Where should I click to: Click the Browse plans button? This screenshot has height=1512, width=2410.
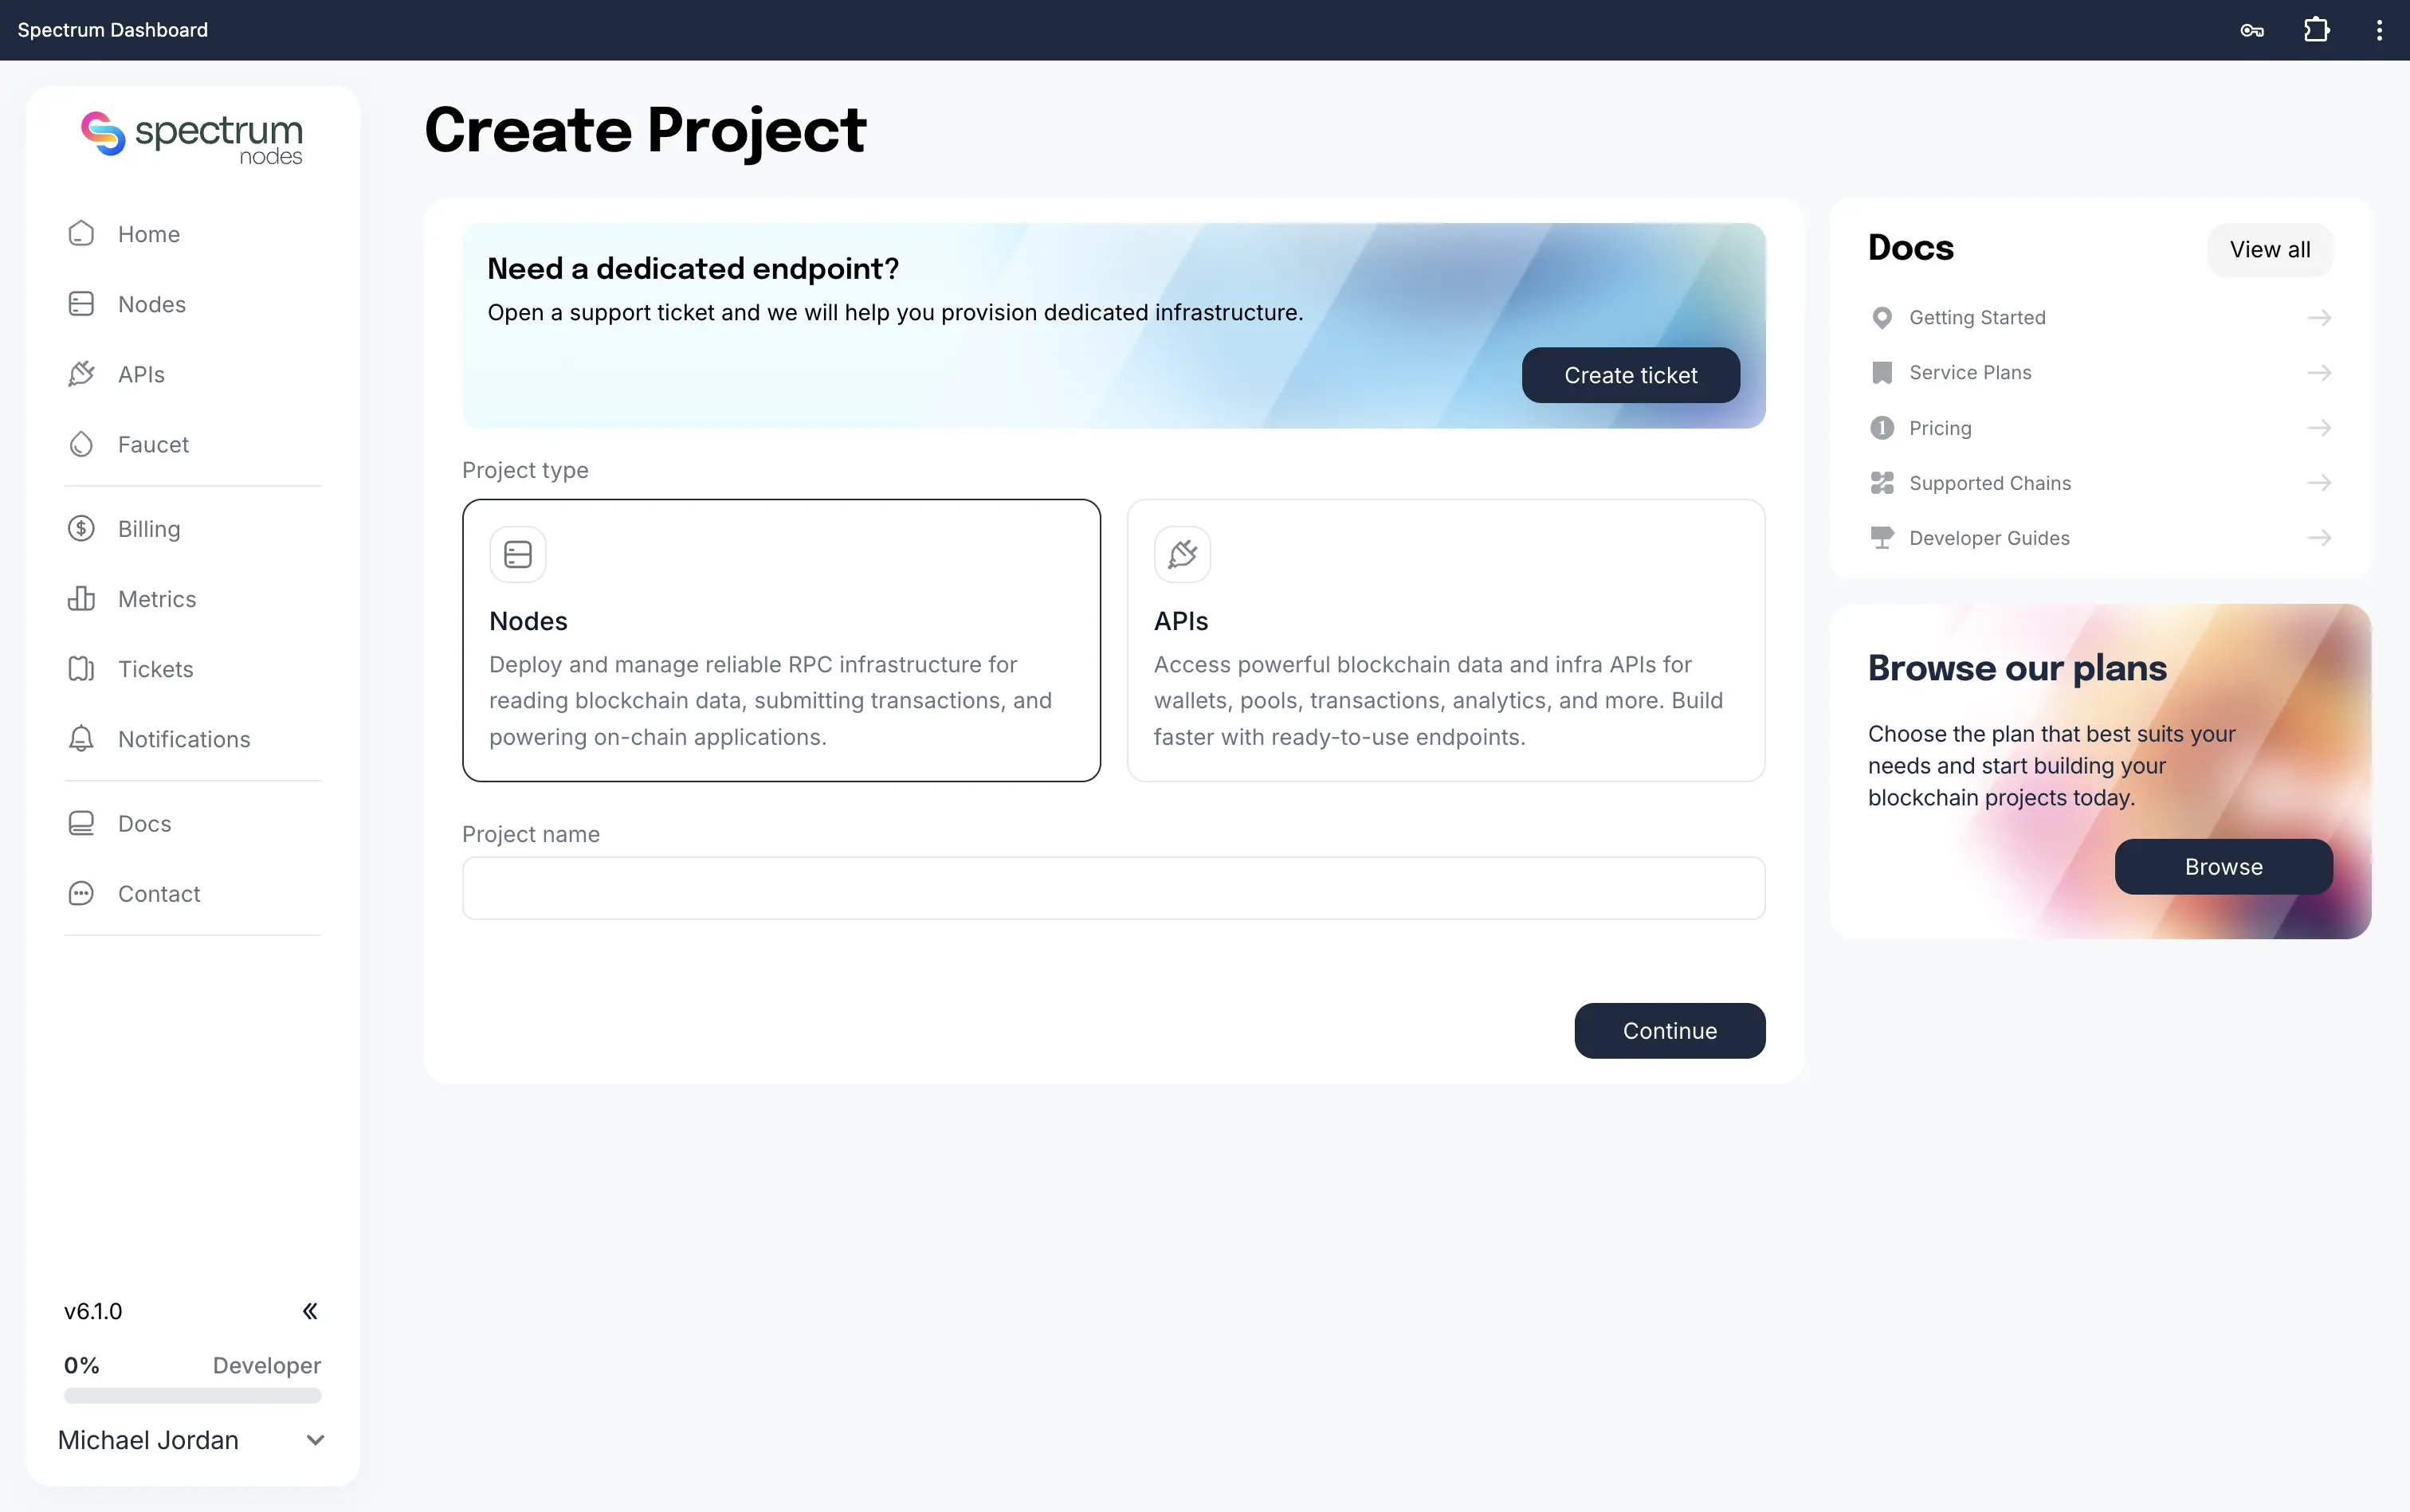coord(2223,867)
